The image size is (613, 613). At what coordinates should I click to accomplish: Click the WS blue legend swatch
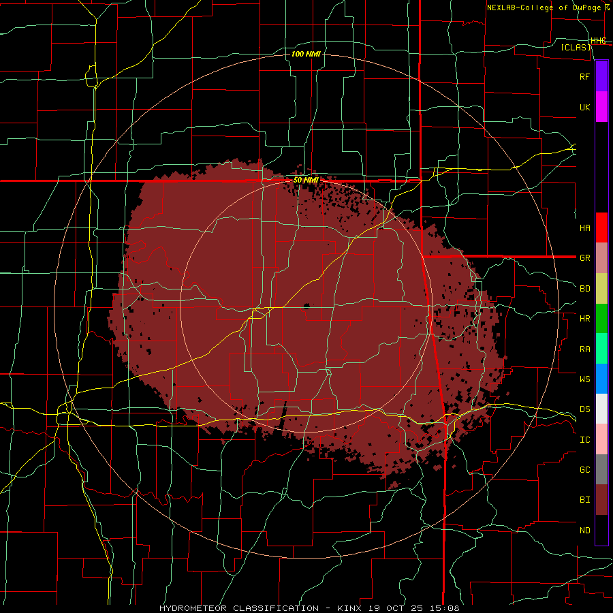[x=601, y=379]
